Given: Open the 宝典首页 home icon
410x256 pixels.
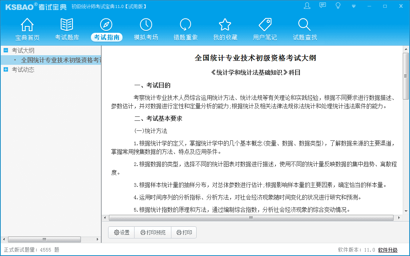Looking at the screenshot, I should click(x=27, y=25).
